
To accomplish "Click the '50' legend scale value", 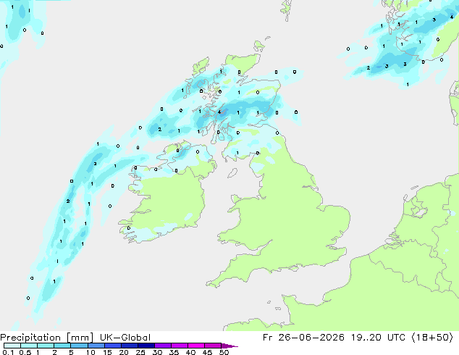I will (x=224, y=352).
